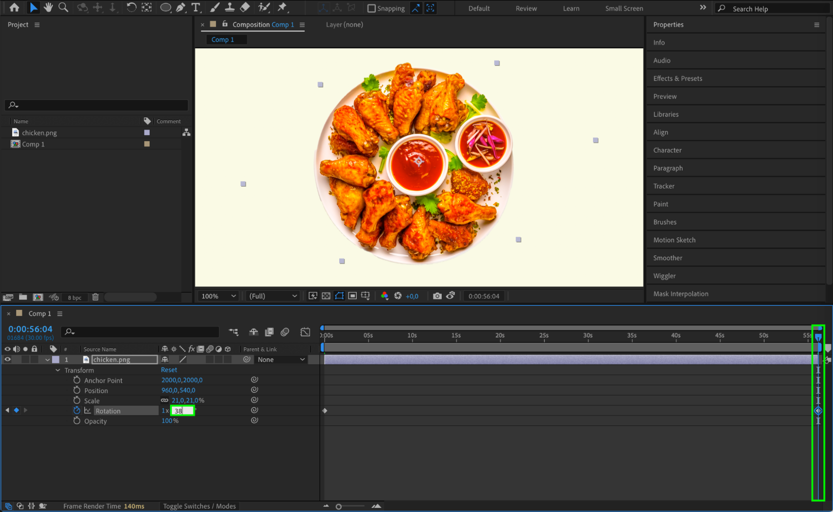Click the Transform Reset link
Screen dimensions: 833x512
[x=169, y=370]
